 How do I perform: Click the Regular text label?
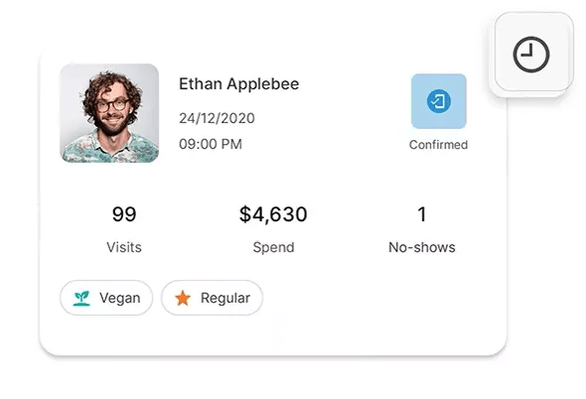click(x=225, y=298)
